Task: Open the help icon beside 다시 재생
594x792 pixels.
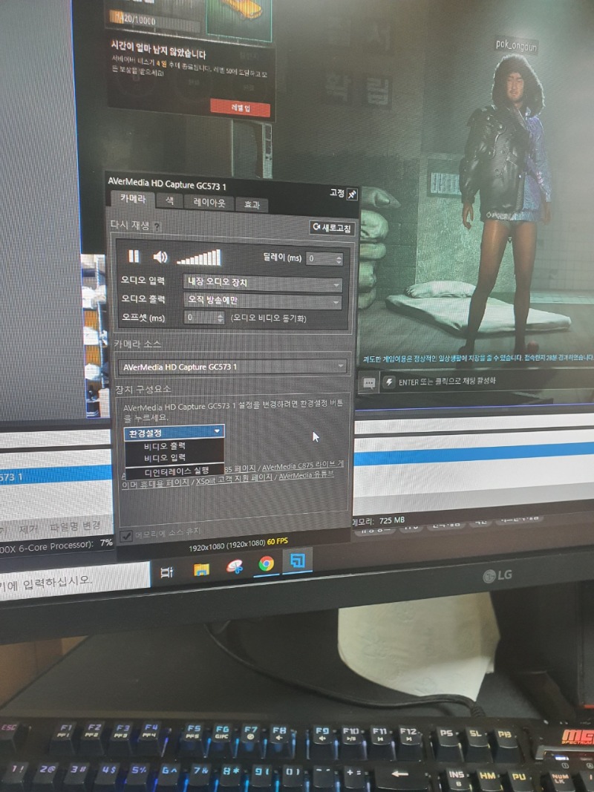Action: [157, 227]
